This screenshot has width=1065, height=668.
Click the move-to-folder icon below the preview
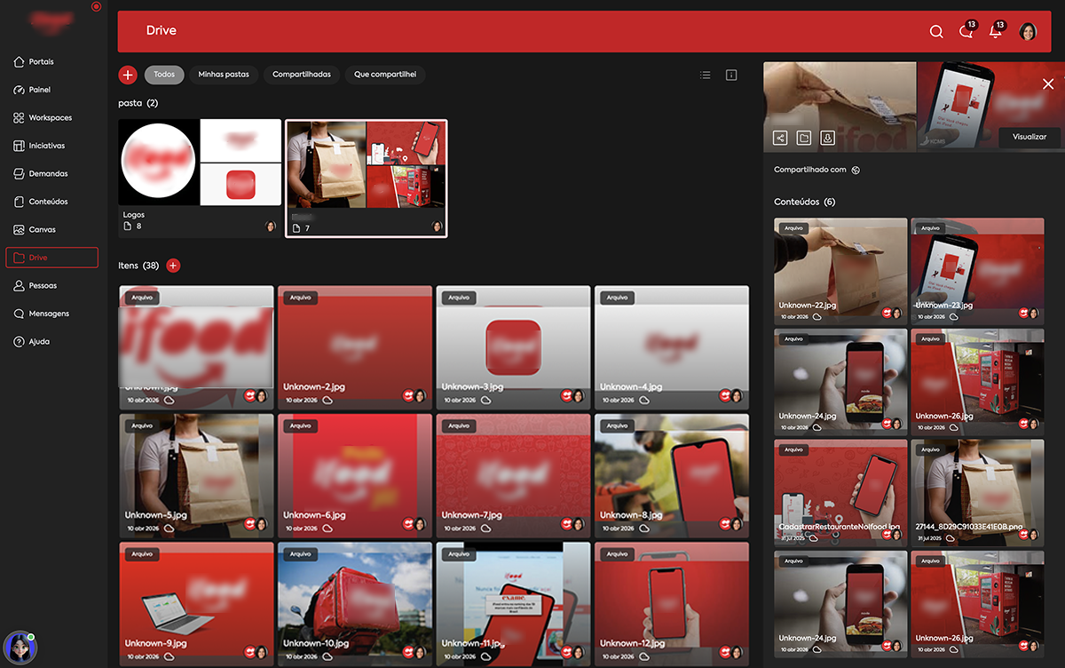(803, 138)
